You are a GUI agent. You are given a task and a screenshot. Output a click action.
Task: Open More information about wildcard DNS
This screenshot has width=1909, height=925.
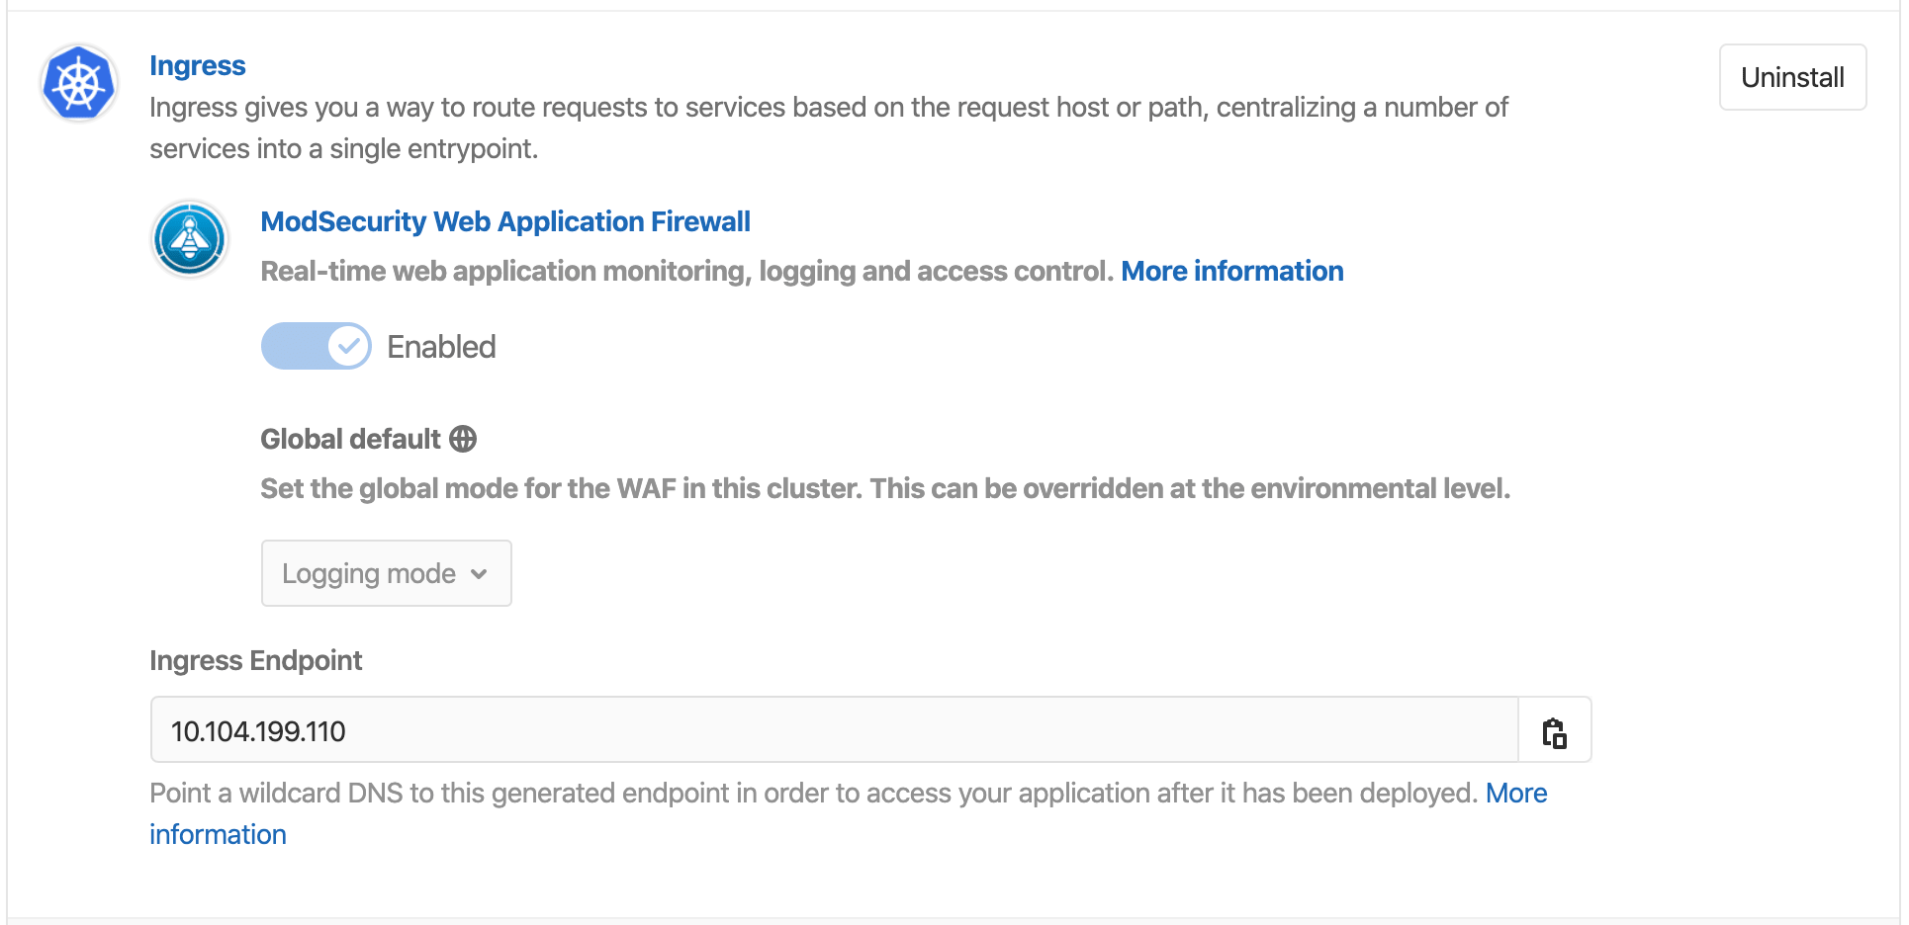pos(1516,793)
